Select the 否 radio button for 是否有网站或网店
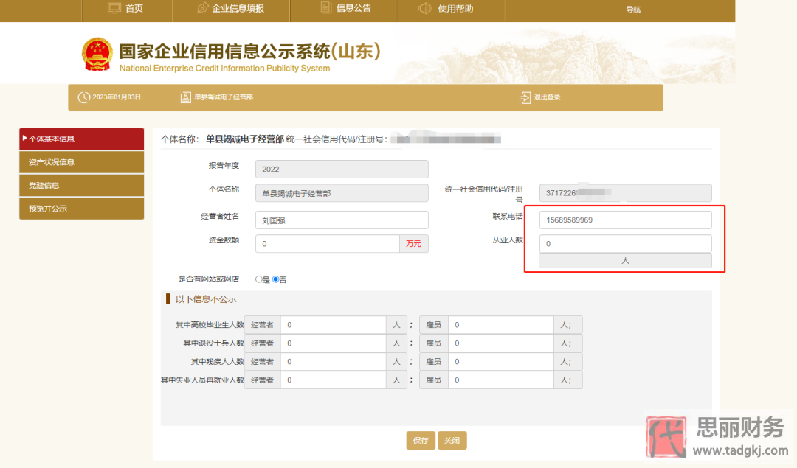 [x=275, y=279]
